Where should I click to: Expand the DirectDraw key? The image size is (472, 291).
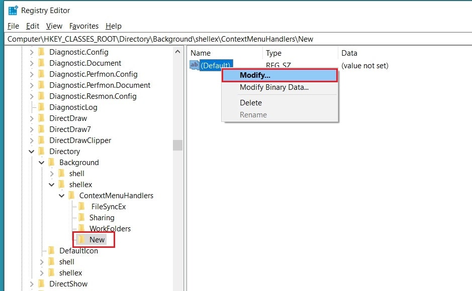31,118
